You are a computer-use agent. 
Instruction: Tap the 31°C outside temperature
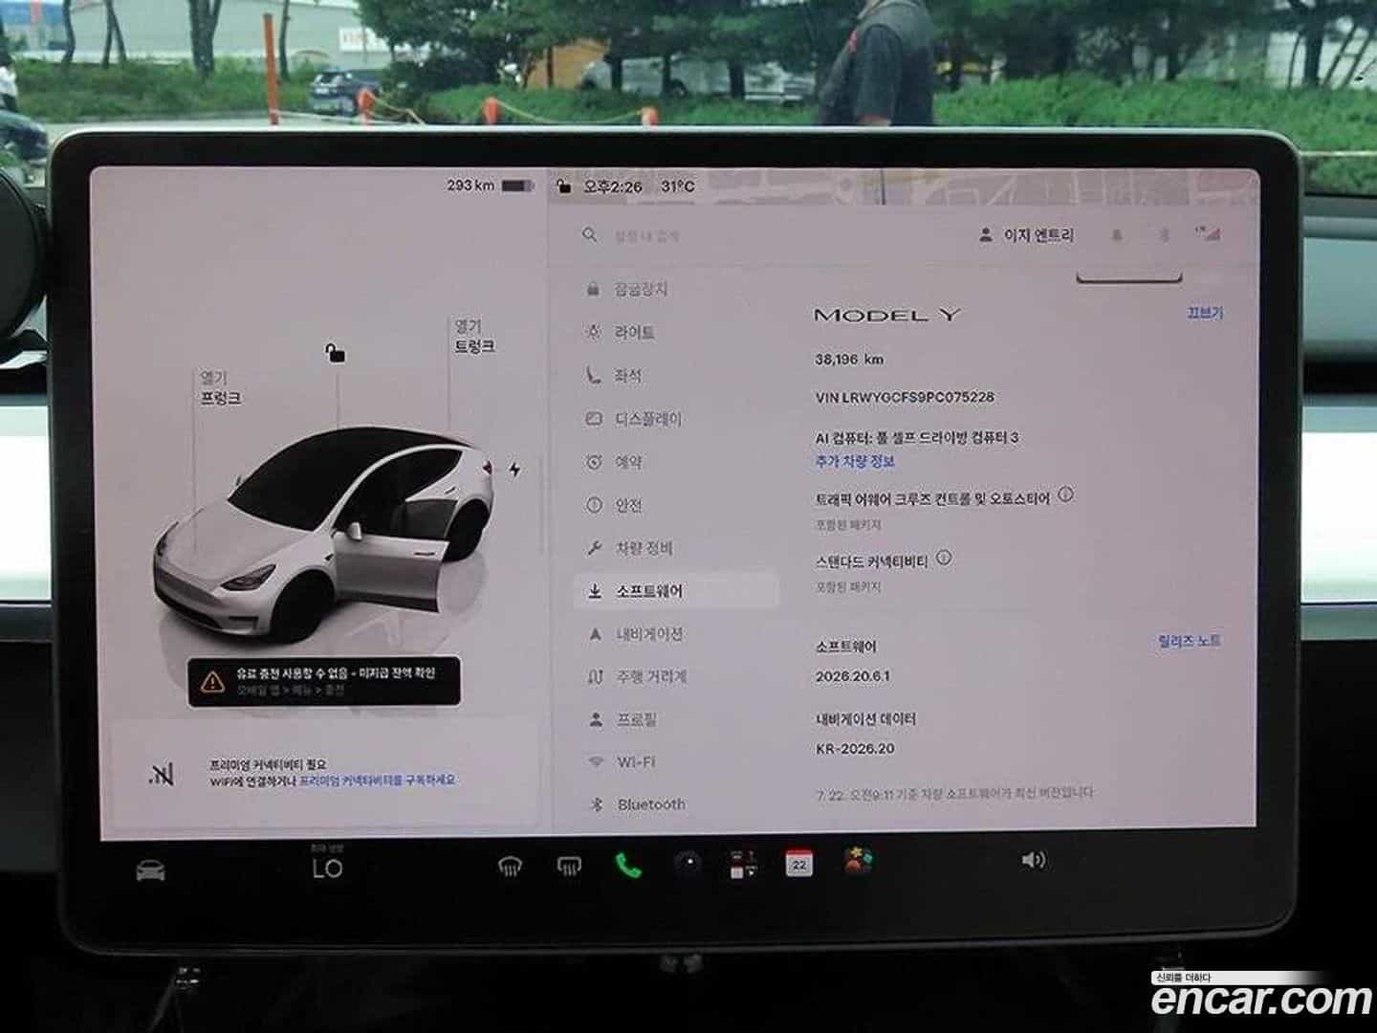[678, 187]
